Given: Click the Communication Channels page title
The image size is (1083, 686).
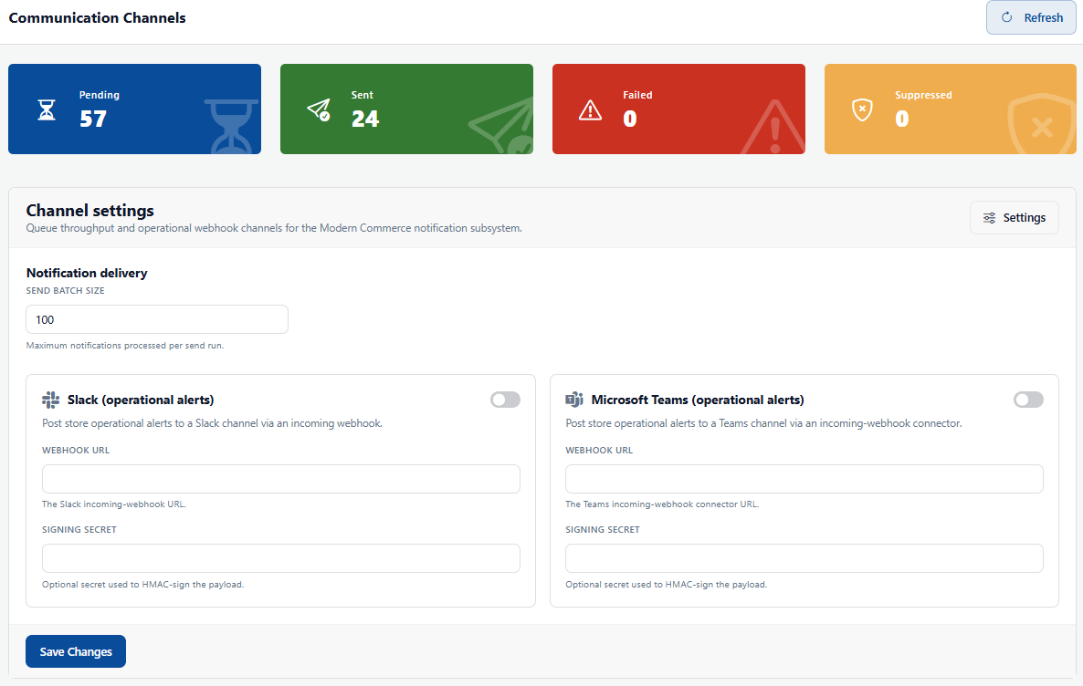Looking at the screenshot, I should pos(98,18).
